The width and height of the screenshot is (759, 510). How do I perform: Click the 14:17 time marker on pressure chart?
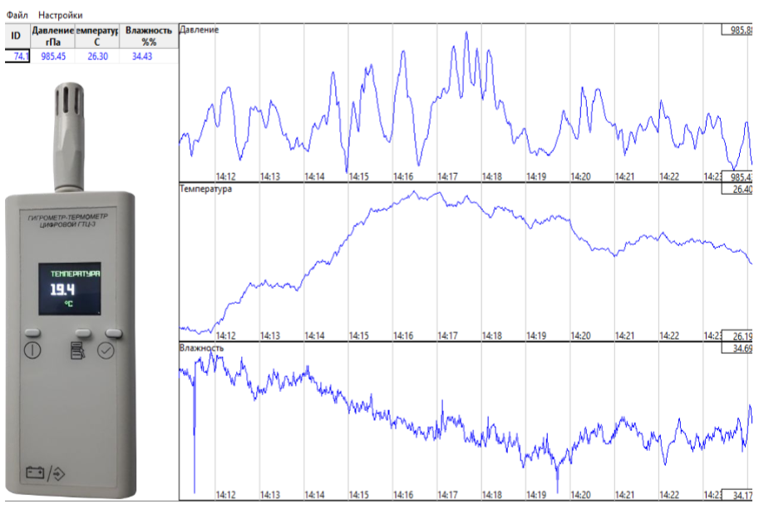pyautogui.click(x=447, y=176)
